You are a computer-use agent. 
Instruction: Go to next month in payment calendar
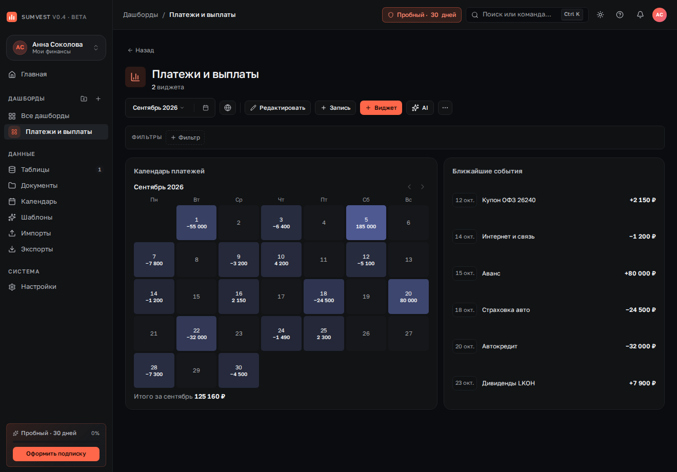coord(423,187)
